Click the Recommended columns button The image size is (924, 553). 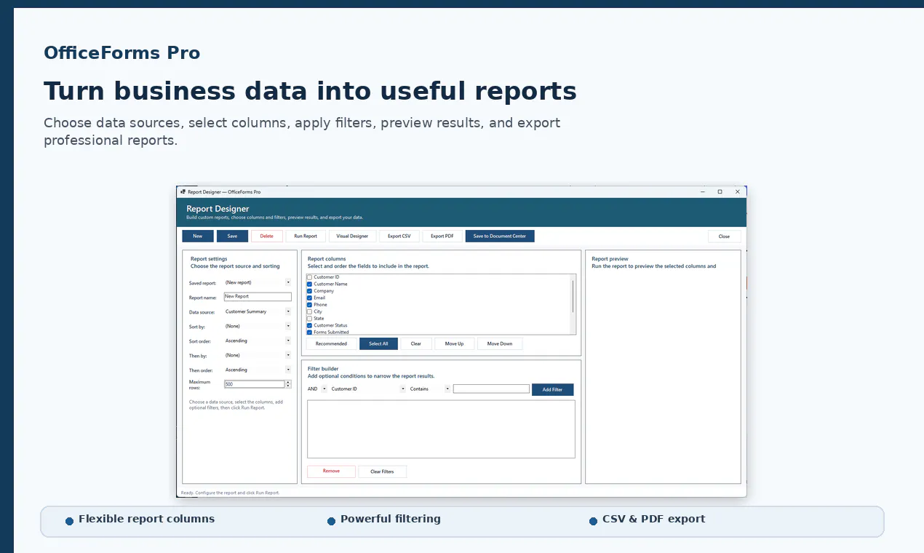click(331, 343)
